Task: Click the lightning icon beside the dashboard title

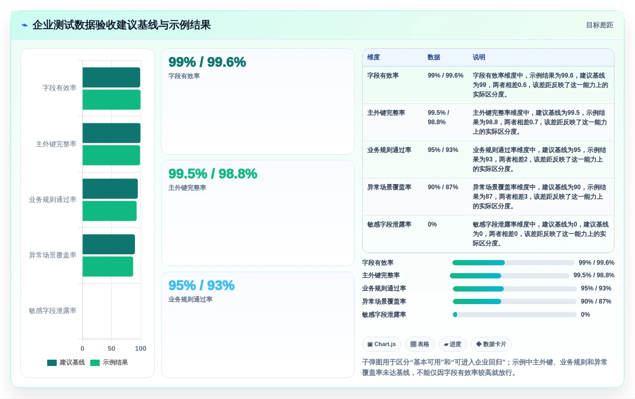Action: pyautogui.click(x=25, y=25)
